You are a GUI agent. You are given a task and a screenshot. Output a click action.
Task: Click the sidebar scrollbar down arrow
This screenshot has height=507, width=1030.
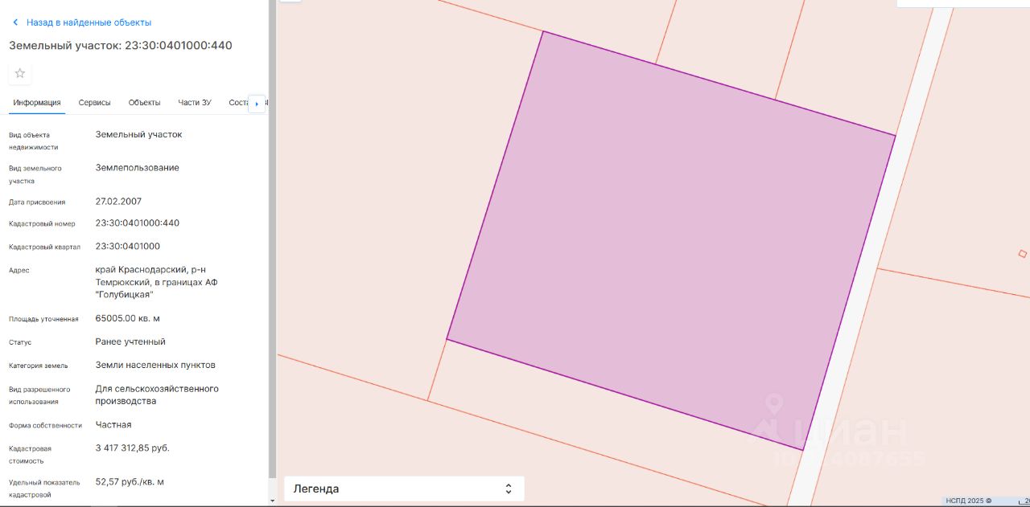(272, 500)
